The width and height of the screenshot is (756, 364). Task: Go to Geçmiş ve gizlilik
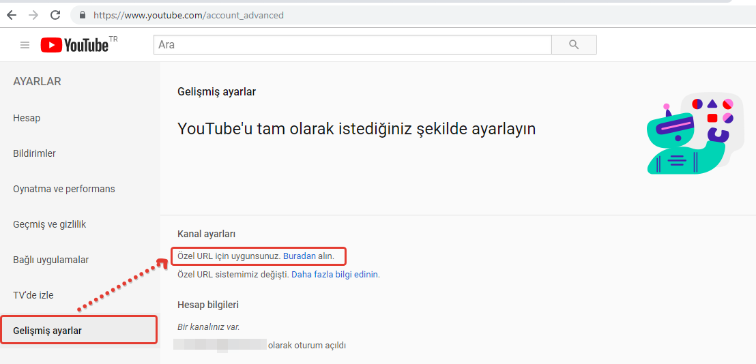(50, 224)
